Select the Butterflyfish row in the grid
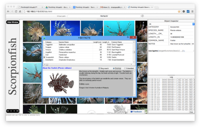 tap(88, 60)
